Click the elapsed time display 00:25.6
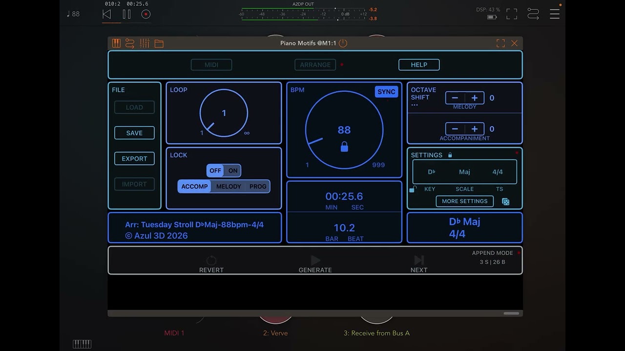The image size is (625, 351). 344,196
